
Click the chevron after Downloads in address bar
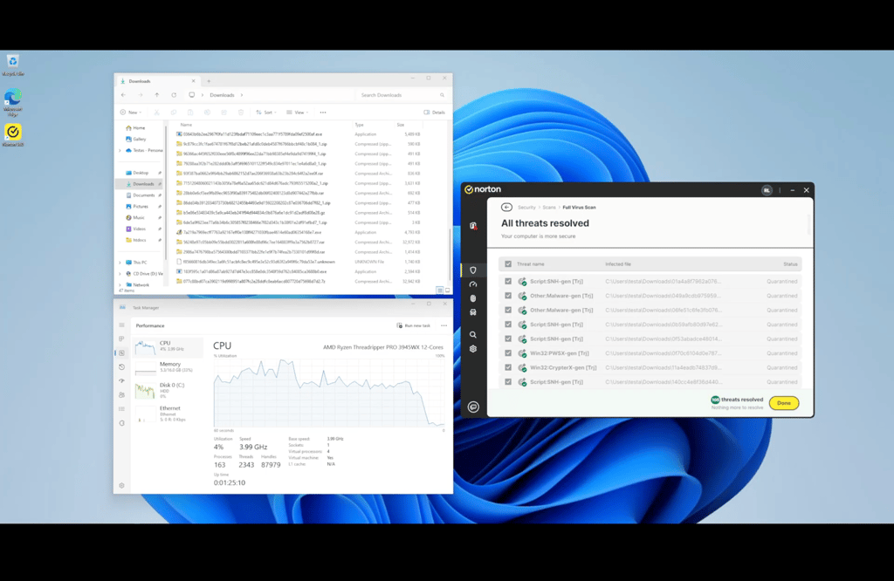point(242,95)
